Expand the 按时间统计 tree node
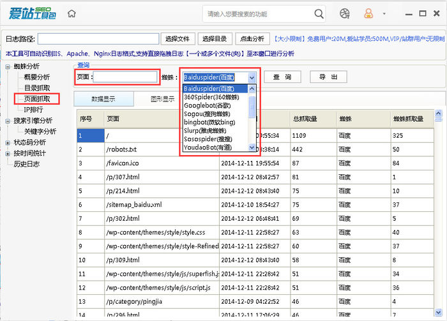The width and height of the screenshot is (447, 321). [8, 154]
